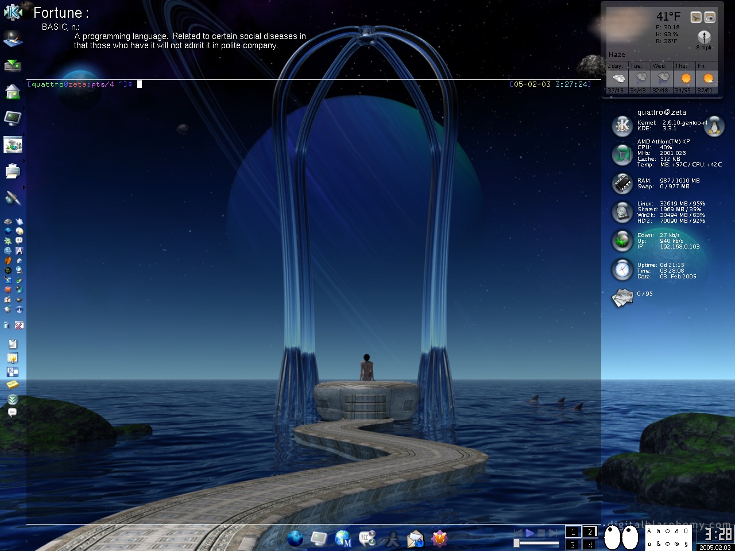
Task: Click the 41°F temperature reading
Action: [668, 17]
